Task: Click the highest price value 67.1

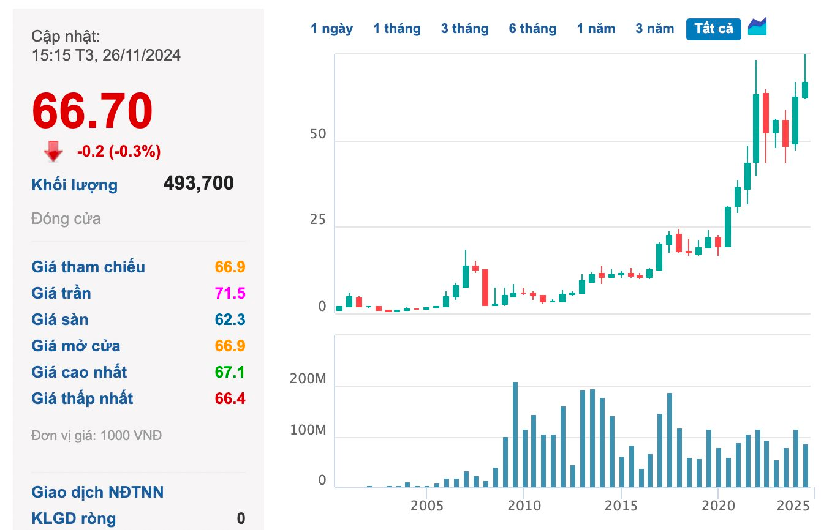Action: (x=230, y=372)
